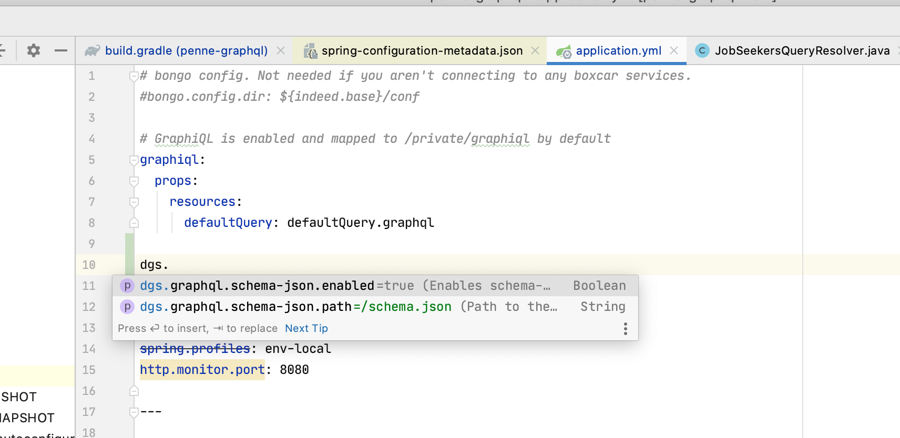Click property icon beside schema-json.enabled suggestion

[127, 286]
